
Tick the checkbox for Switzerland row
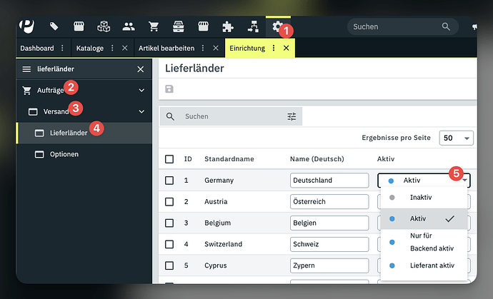pos(169,244)
